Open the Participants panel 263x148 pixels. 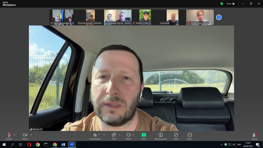(x=95, y=136)
